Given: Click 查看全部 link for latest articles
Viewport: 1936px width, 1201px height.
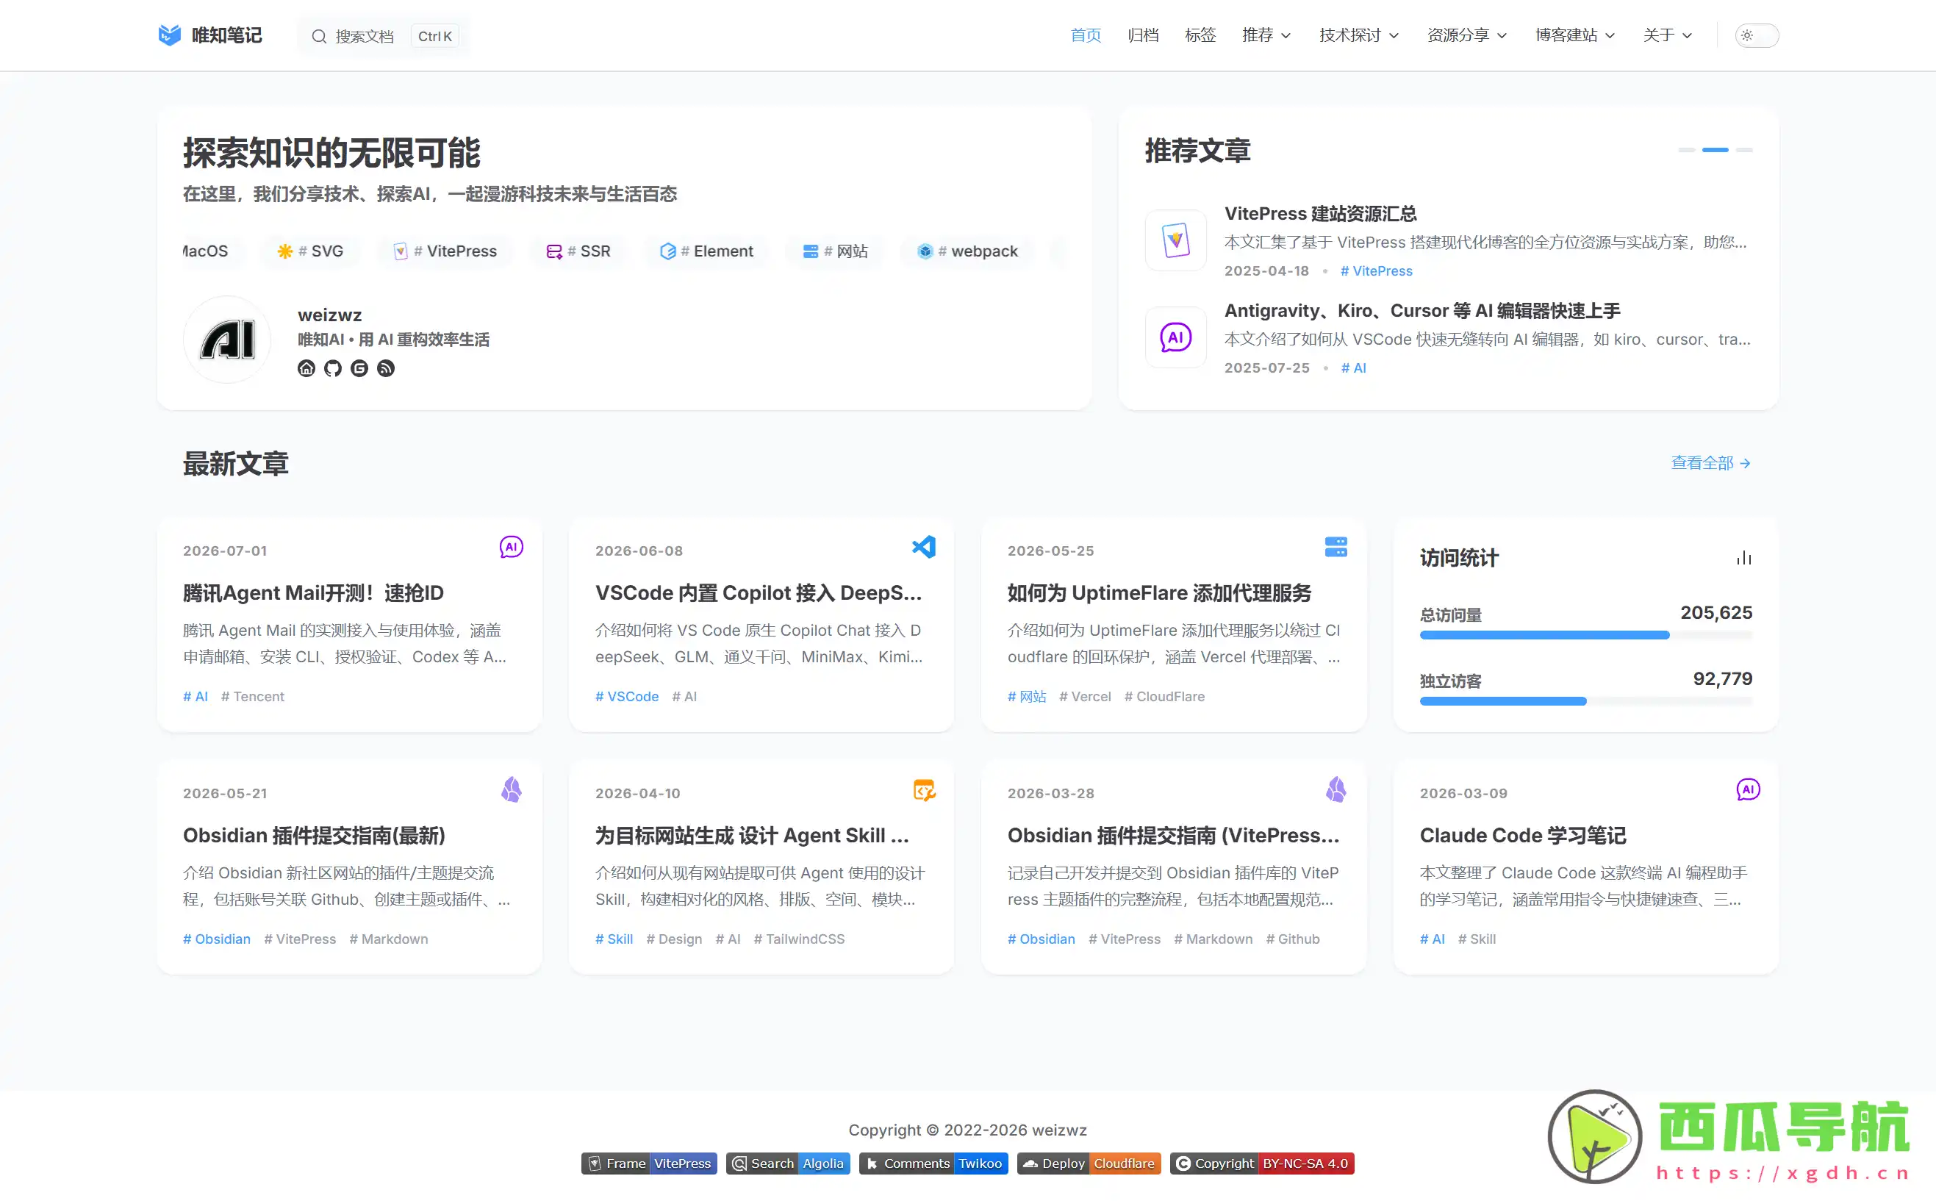Looking at the screenshot, I should click(x=1710, y=463).
